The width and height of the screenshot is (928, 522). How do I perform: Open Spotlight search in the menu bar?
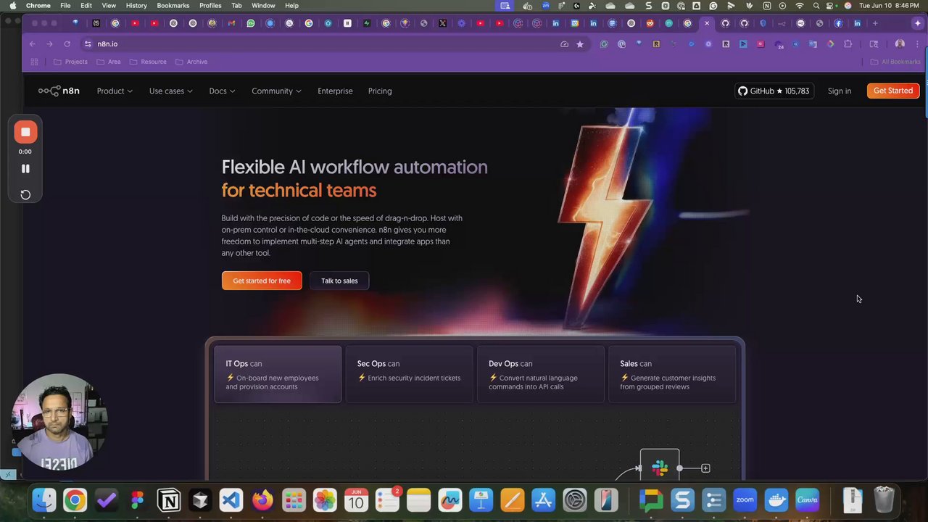(x=816, y=6)
